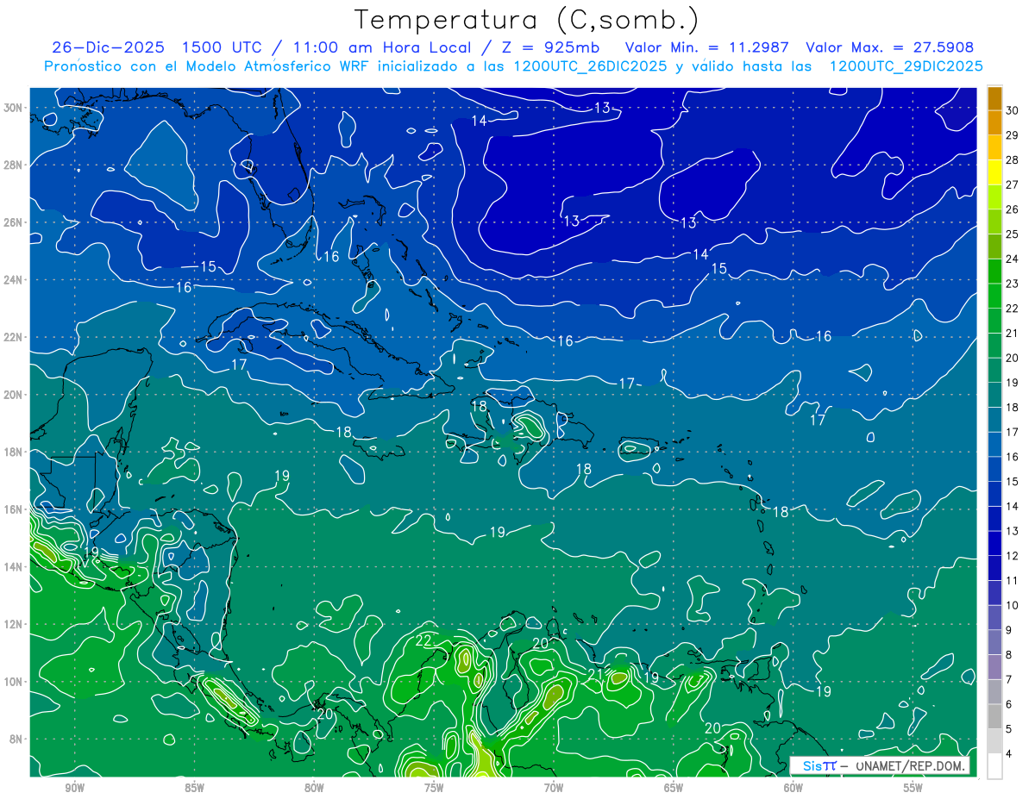Click the '7' label on the color scale

pos(1009,680)
